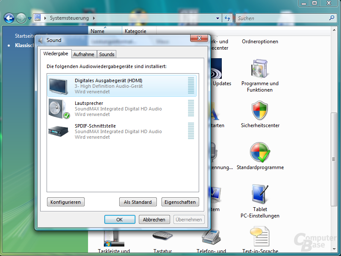Click the Sound dialog speaker title icon
This screenshot has height=256, width=341.
(40, 40)
